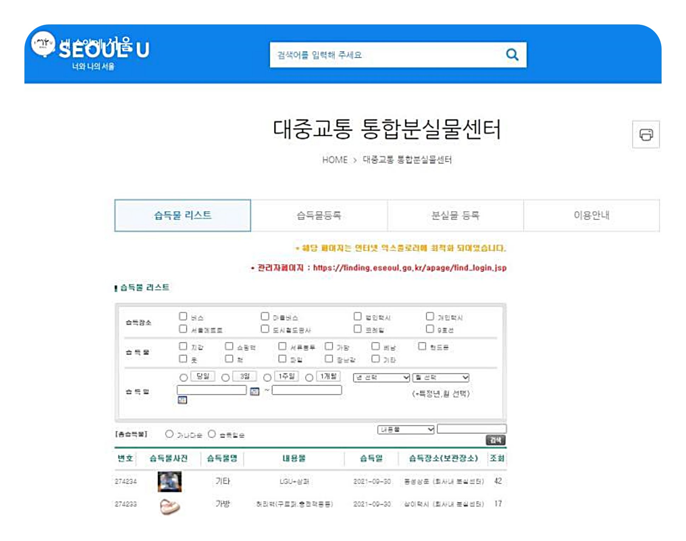686x541 pixels.
Task: Open the 년 선택 year dropdown
Action: pos(381,378)
